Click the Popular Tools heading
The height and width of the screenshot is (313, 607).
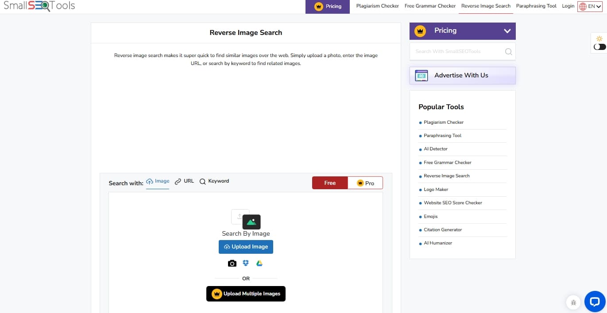(441, 107)
